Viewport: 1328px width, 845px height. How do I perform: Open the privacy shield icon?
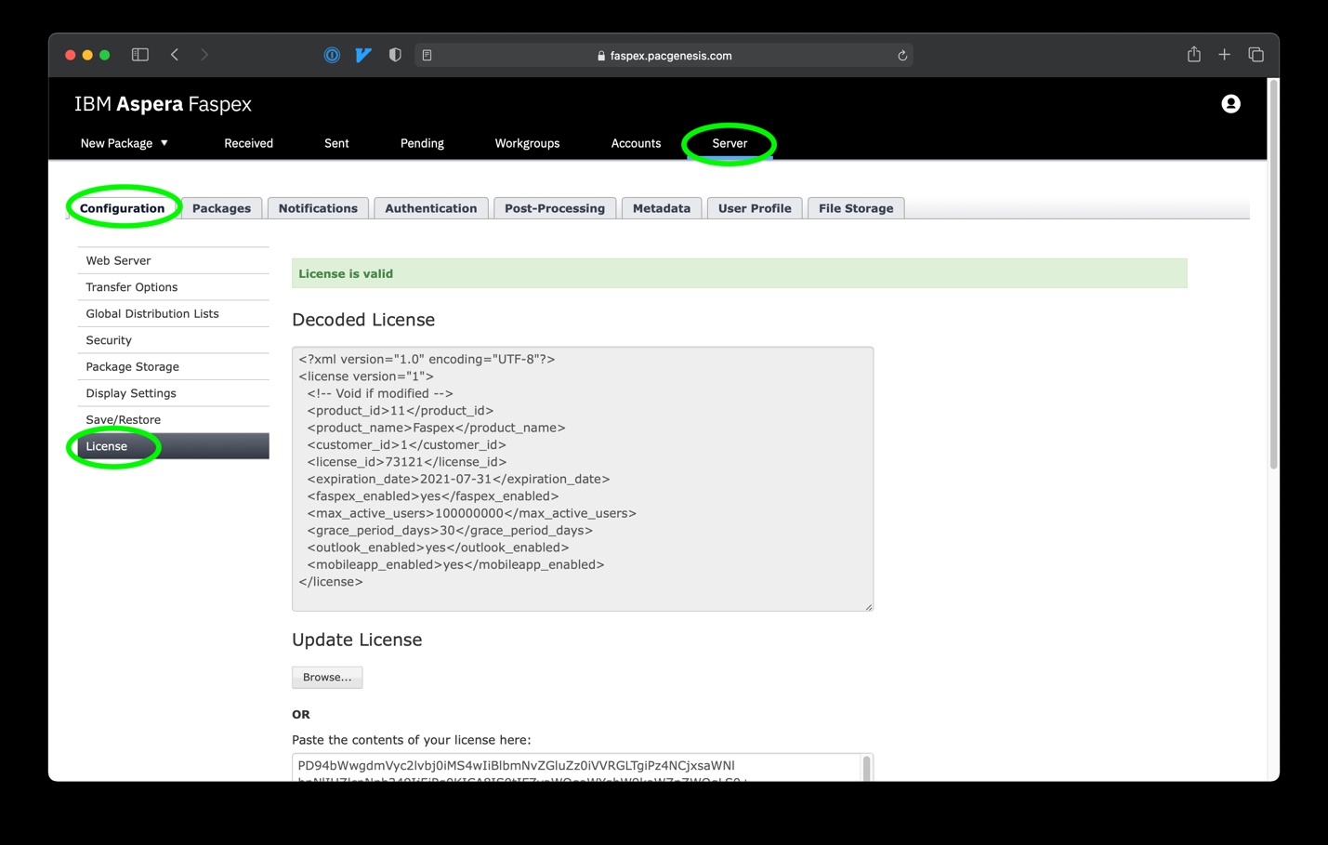tap(395, 55)
